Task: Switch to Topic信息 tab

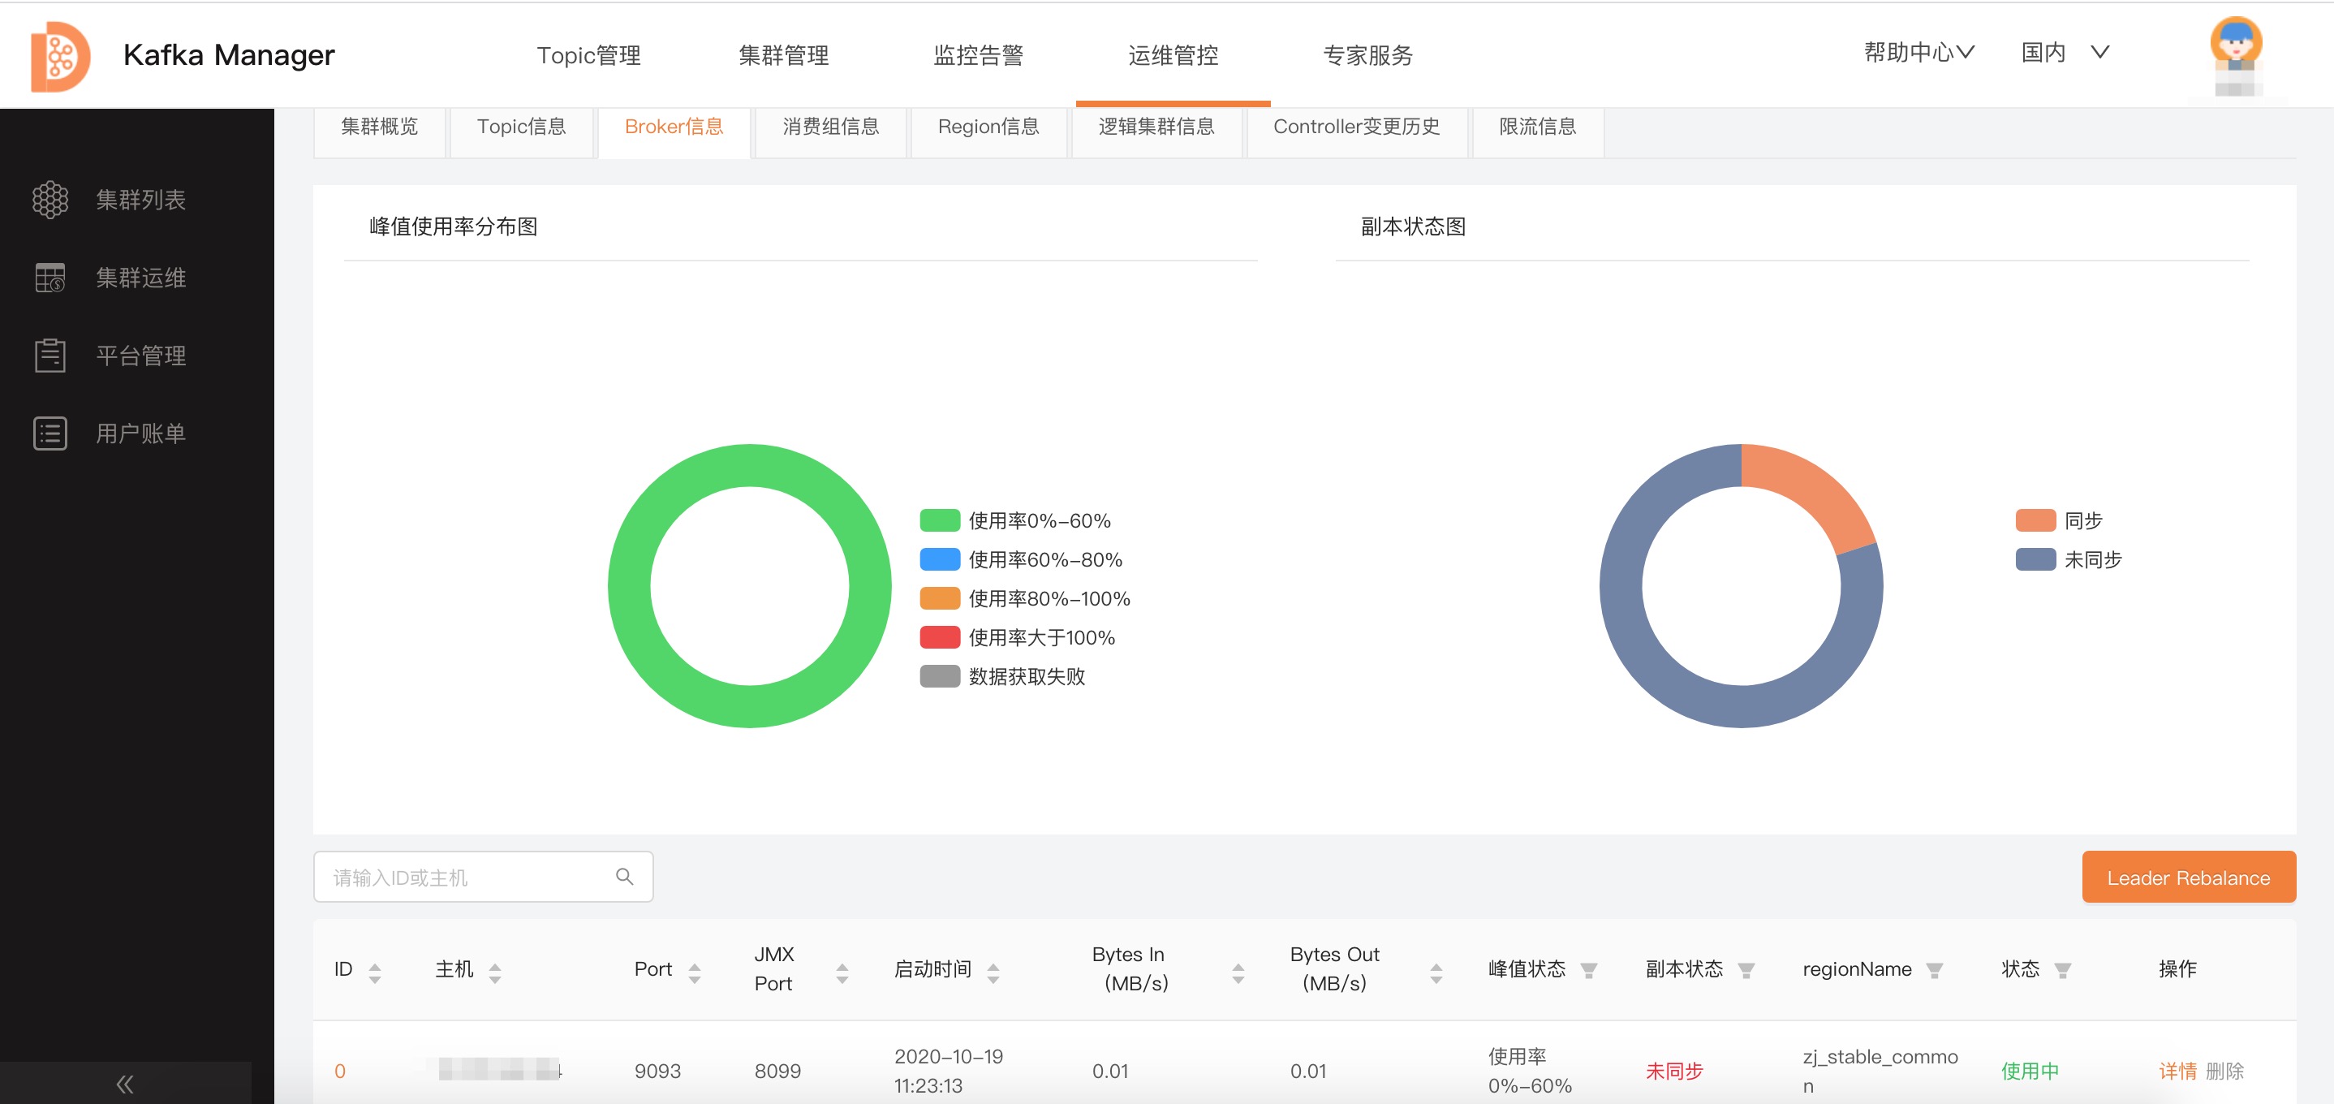Action: [521, 127]
